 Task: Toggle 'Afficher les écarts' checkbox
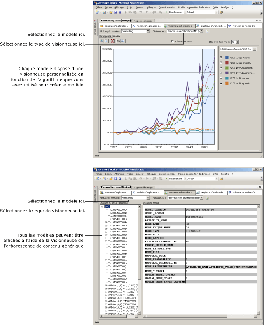tap(173, 42)
